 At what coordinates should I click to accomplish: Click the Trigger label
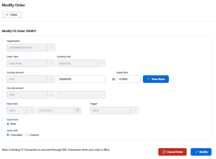[x=94, y=104]
